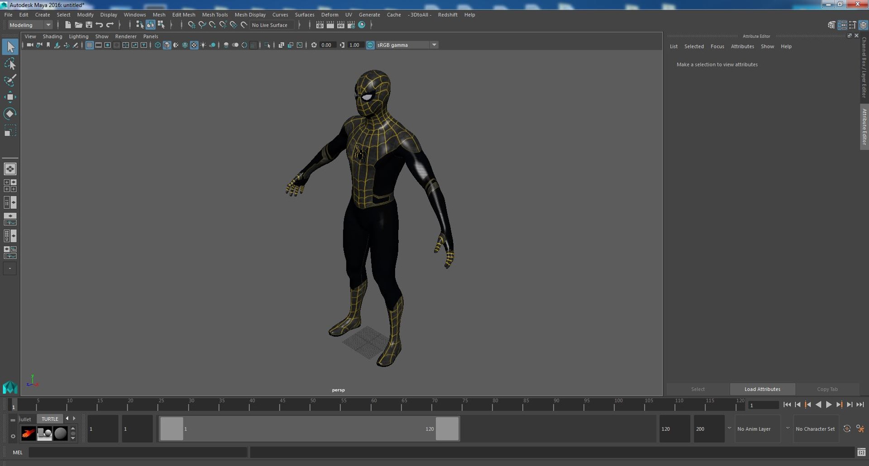Click the Play forwards button
This screenshot has height=466, width=869.
point(829,405)
